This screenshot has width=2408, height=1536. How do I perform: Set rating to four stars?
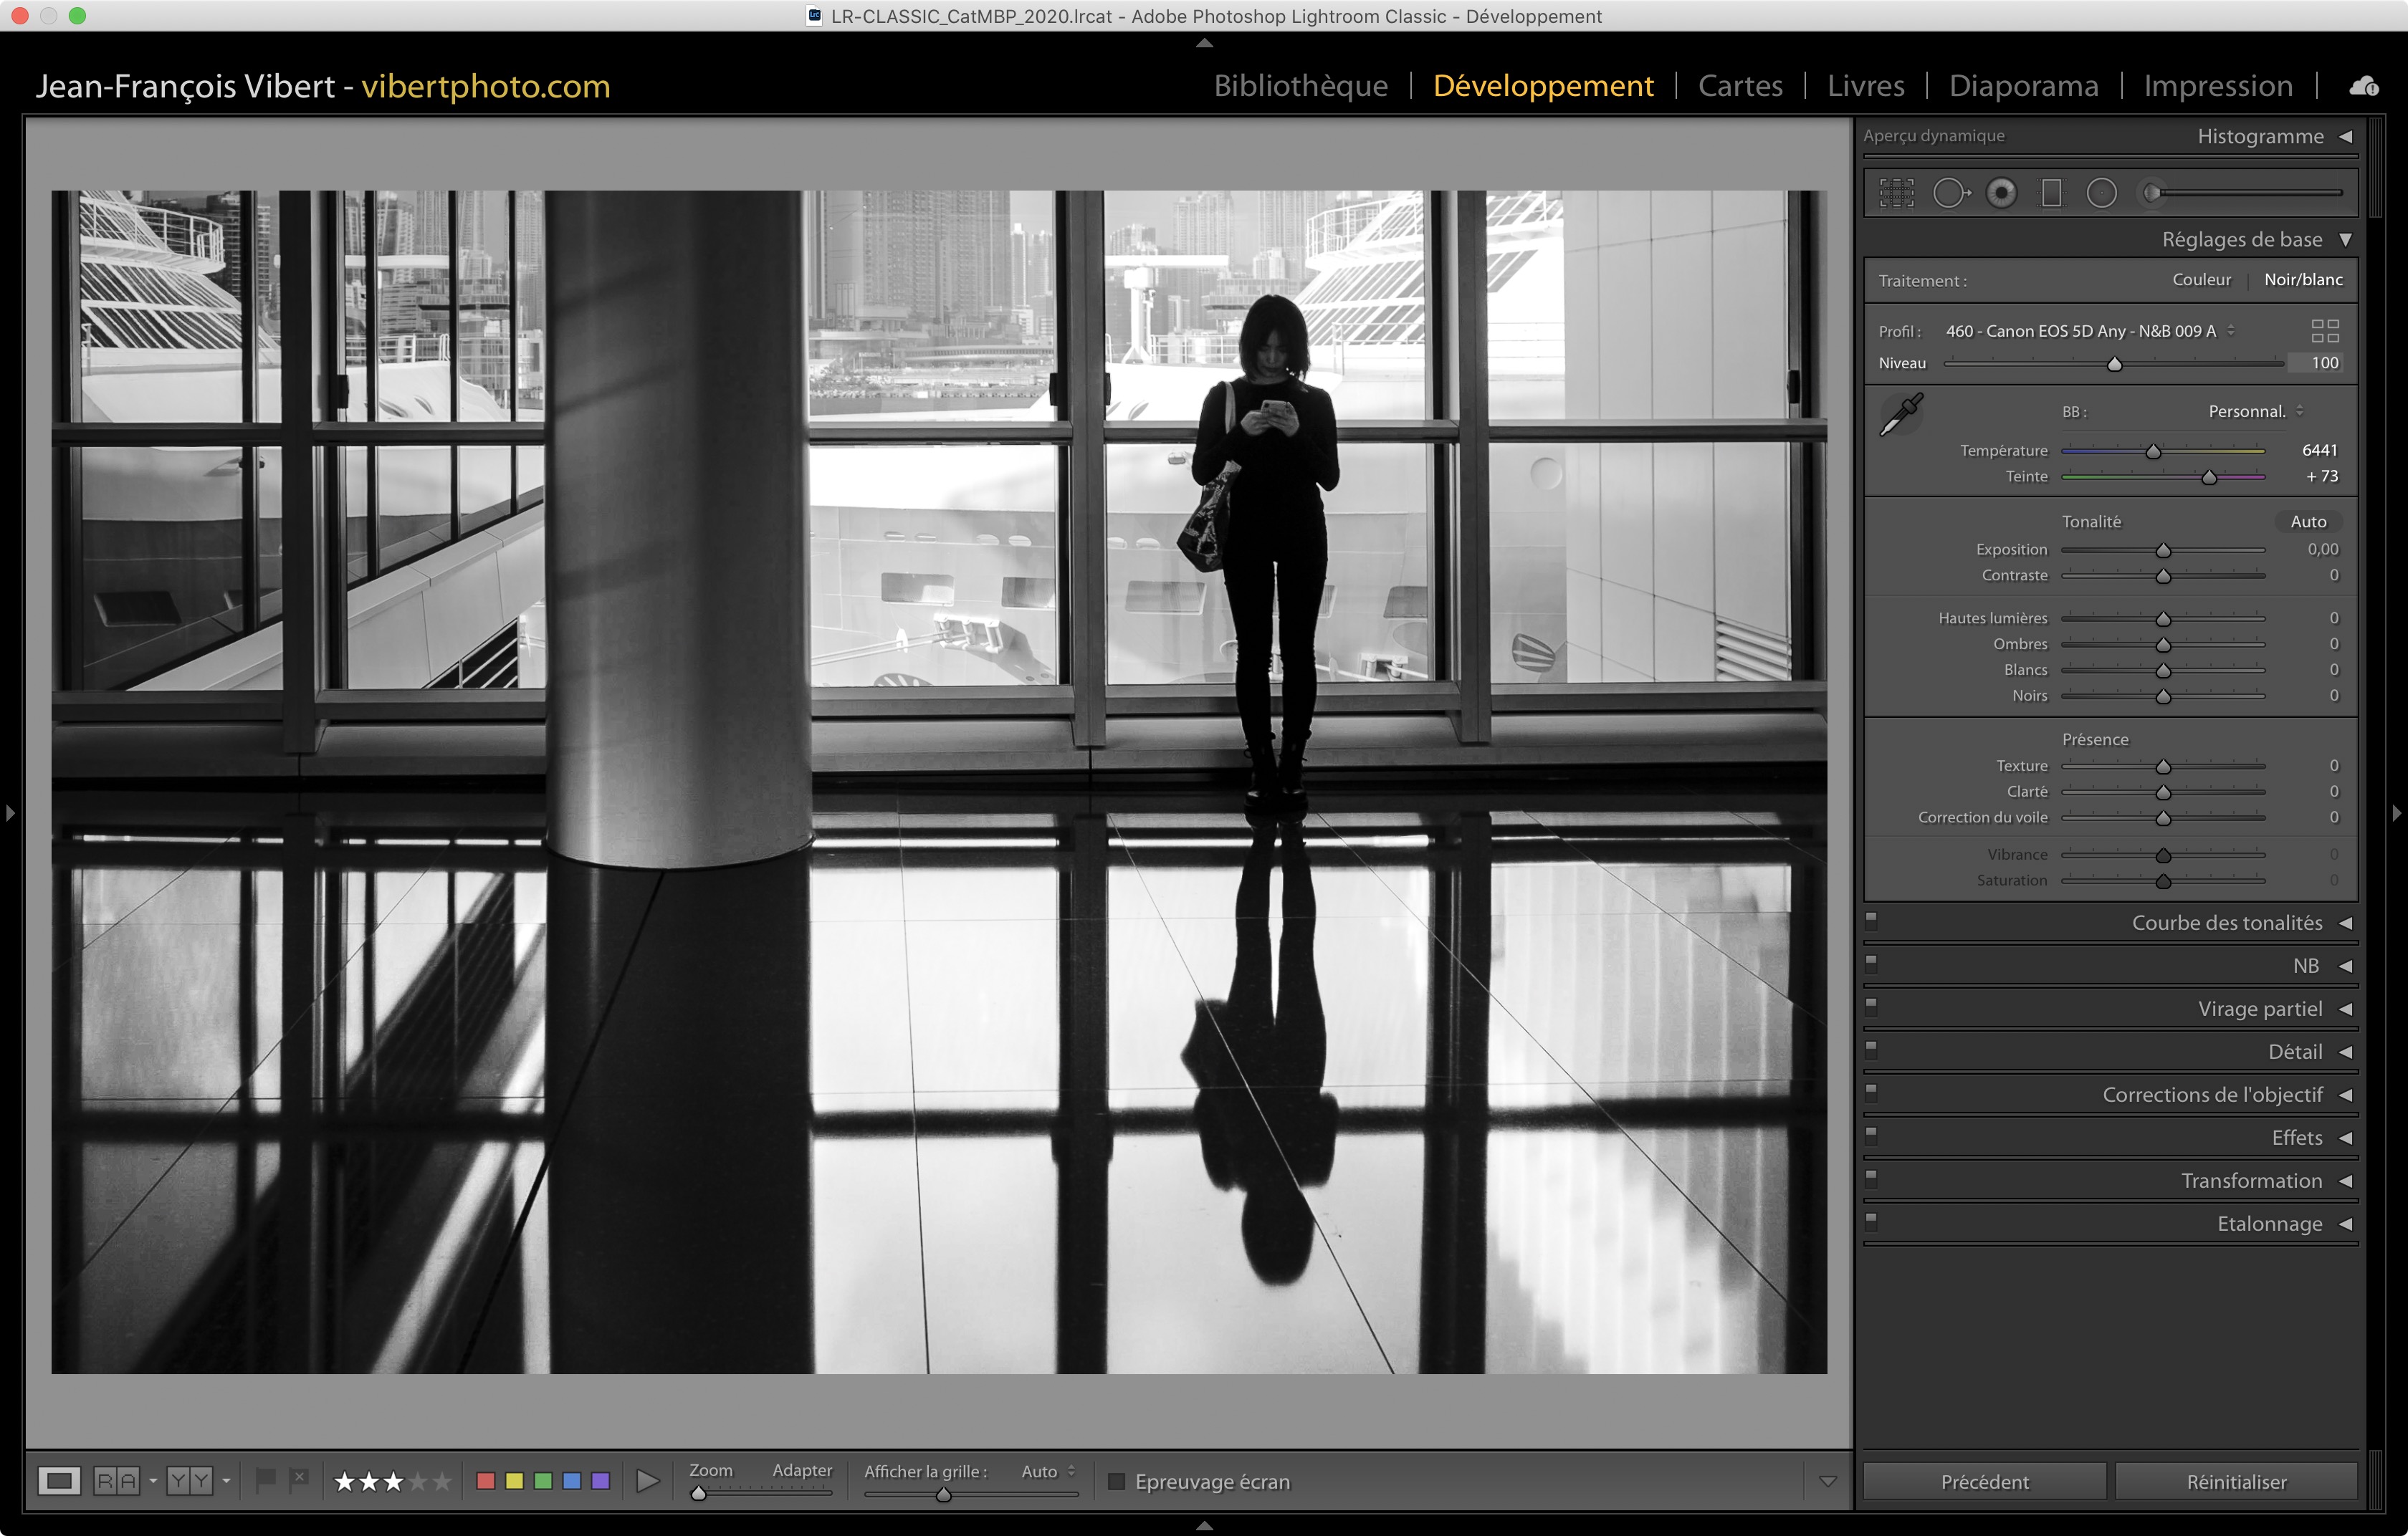419,1481
